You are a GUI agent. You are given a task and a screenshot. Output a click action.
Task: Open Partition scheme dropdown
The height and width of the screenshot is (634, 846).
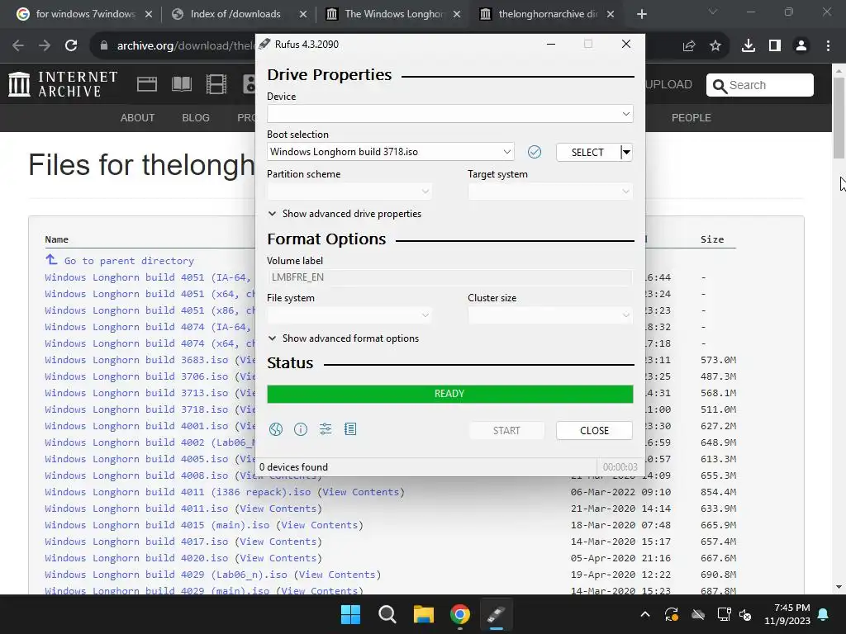349,192
